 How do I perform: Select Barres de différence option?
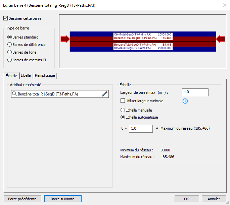coord(9,45)
